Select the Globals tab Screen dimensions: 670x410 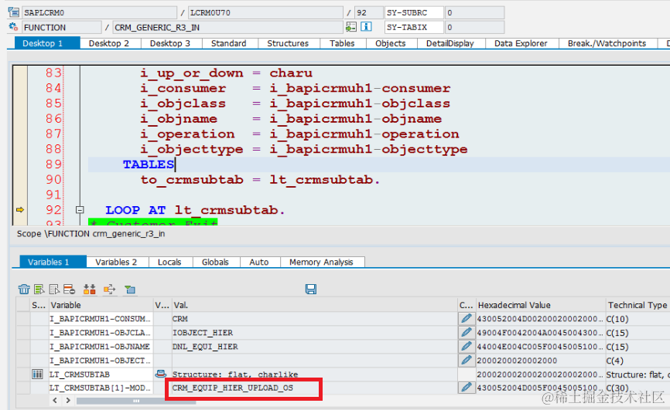(215, 262)
